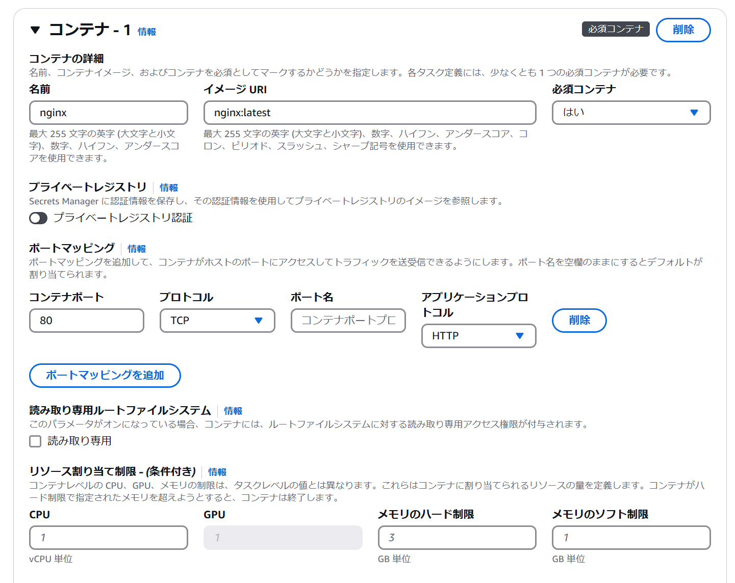This screenshot has width=735, height=583.
Task: Click the メモリのハード制限 input field
Action: [457, 538]
